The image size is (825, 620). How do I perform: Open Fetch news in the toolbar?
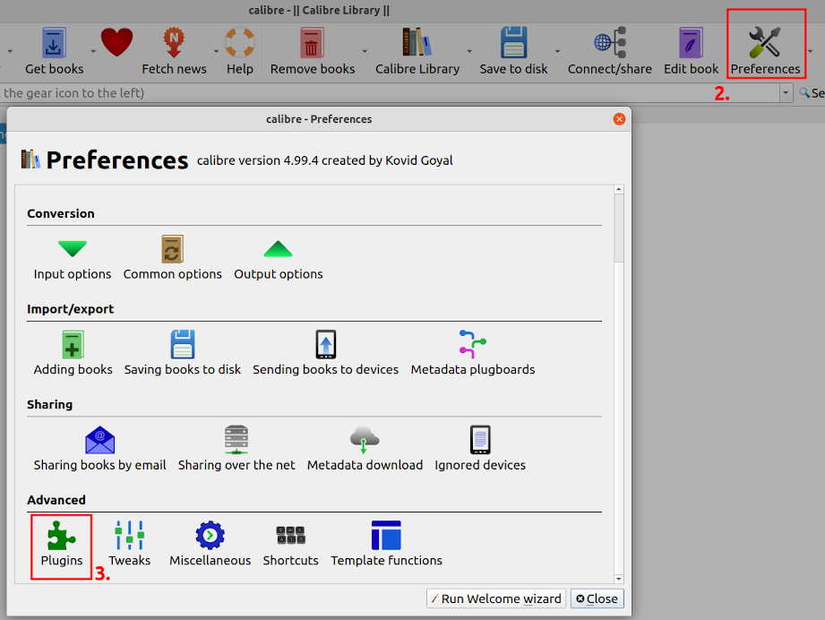click(x=174, y=52)
